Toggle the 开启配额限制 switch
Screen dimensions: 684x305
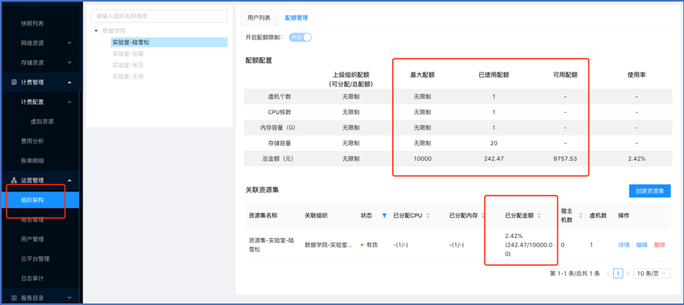[x=300, y=38]
